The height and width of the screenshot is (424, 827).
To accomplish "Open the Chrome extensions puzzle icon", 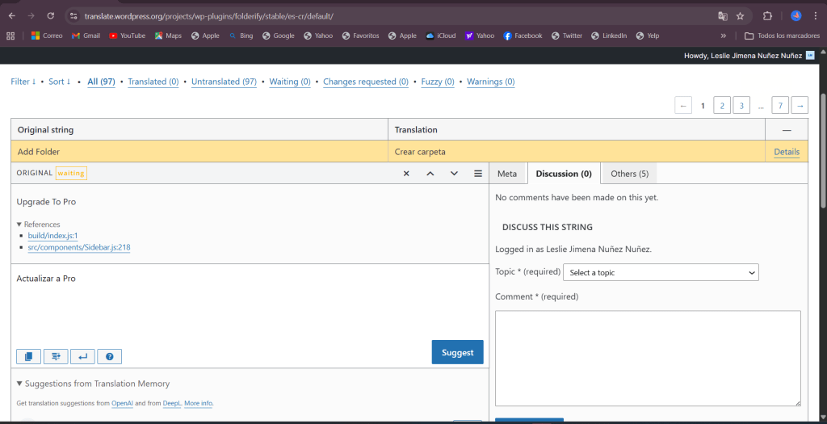I will pos(768,15).
